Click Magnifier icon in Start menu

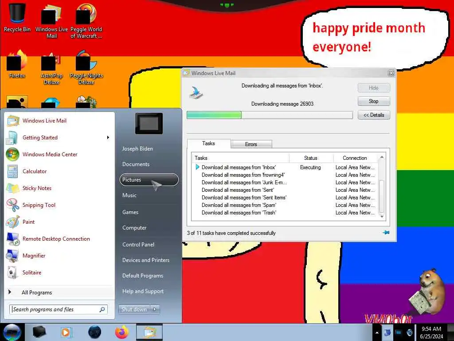pos(12,256)
